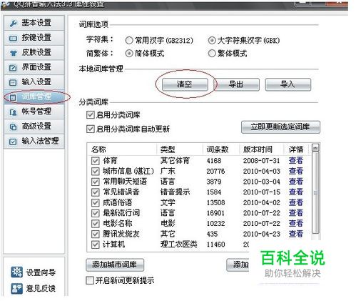Enable 开启新词更新提示 checkbox
356x301 pixels.
click(x=90, y=280)
